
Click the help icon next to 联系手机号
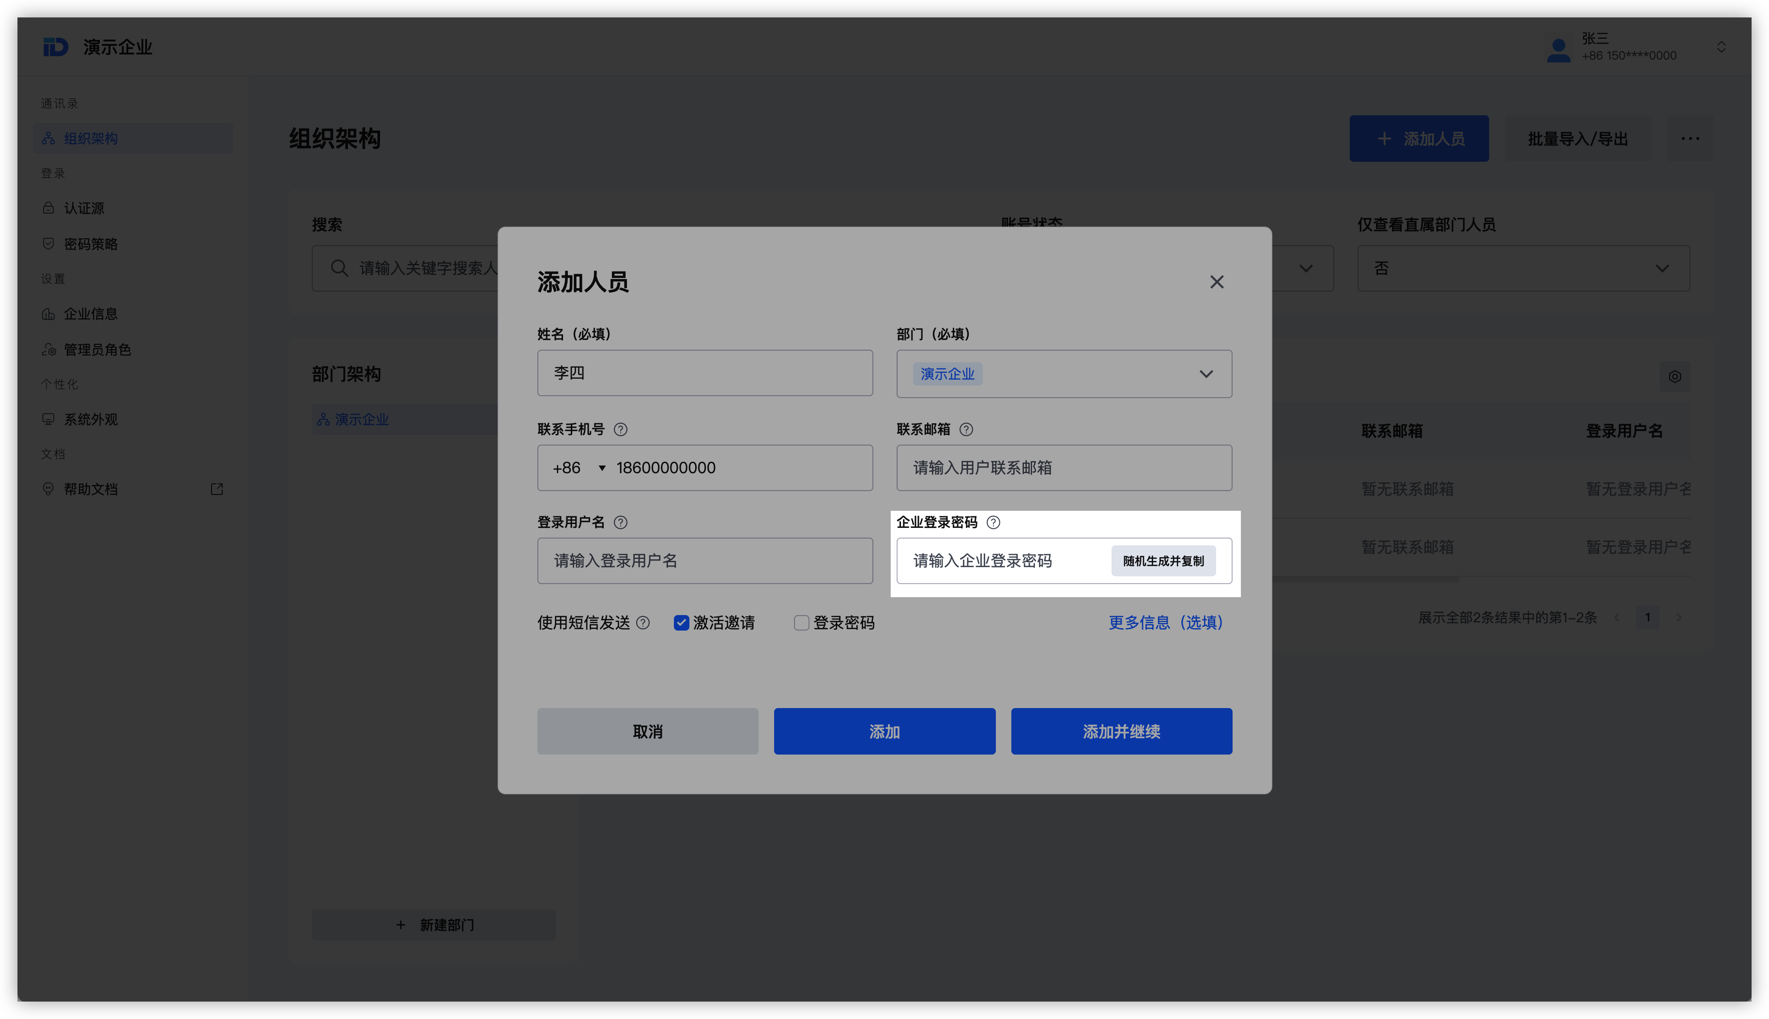click(x=620, y=430)
